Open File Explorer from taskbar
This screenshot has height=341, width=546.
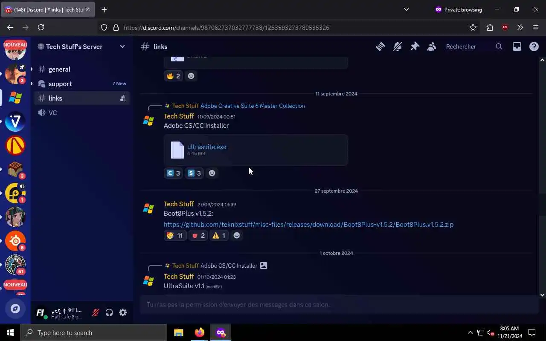[x=179, y=332]
